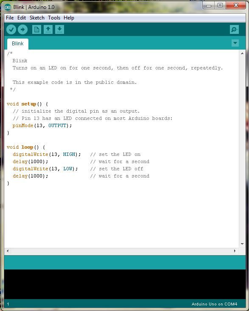
Task: Create a new sketch with the page icon
Action: (x=36, y=30)
